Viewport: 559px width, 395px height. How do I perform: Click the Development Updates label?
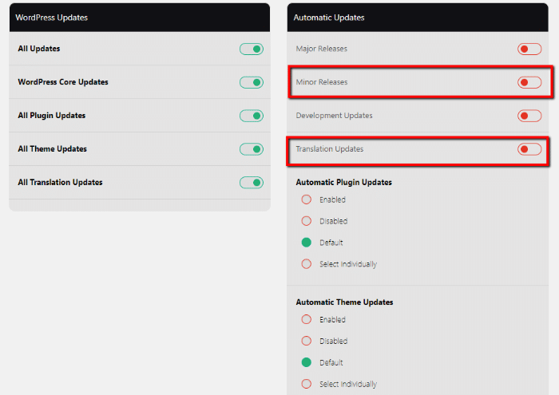point(334,116)
